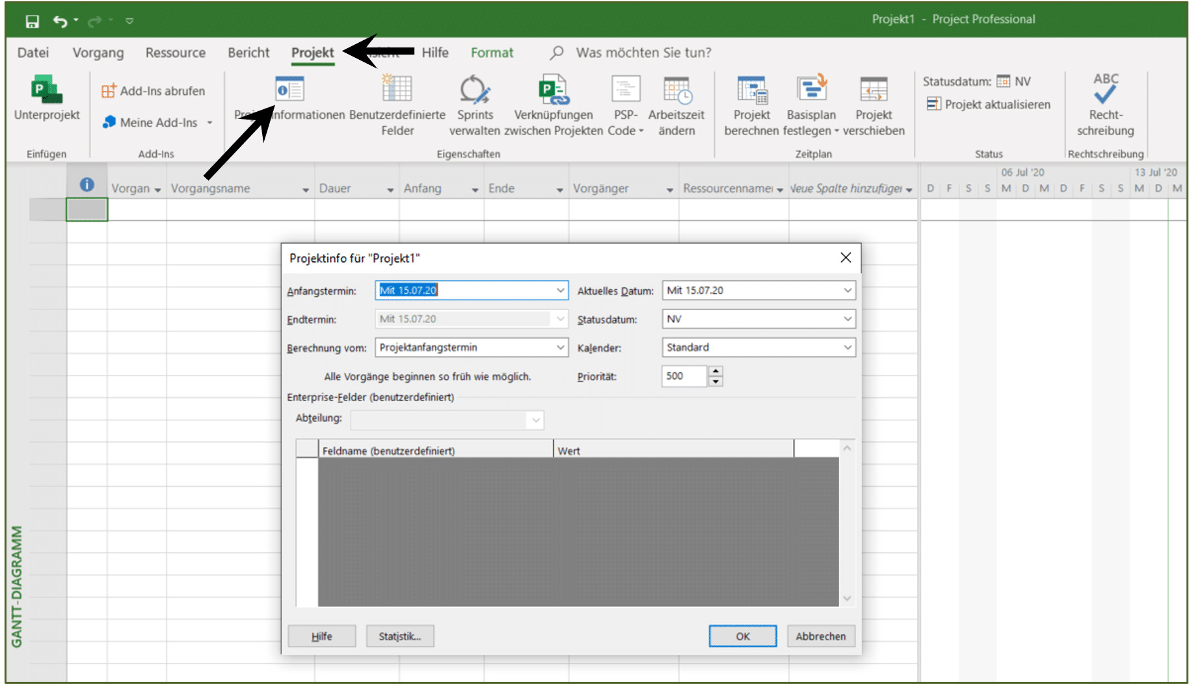The height and width of the screenshot is (687, 1191).
Task: Expand the Anfangstermin date dropdown
Action: click(560, 291)
